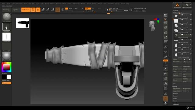
Task: Collapse the Subtool palette header
Action: click(x=175, y=11)
